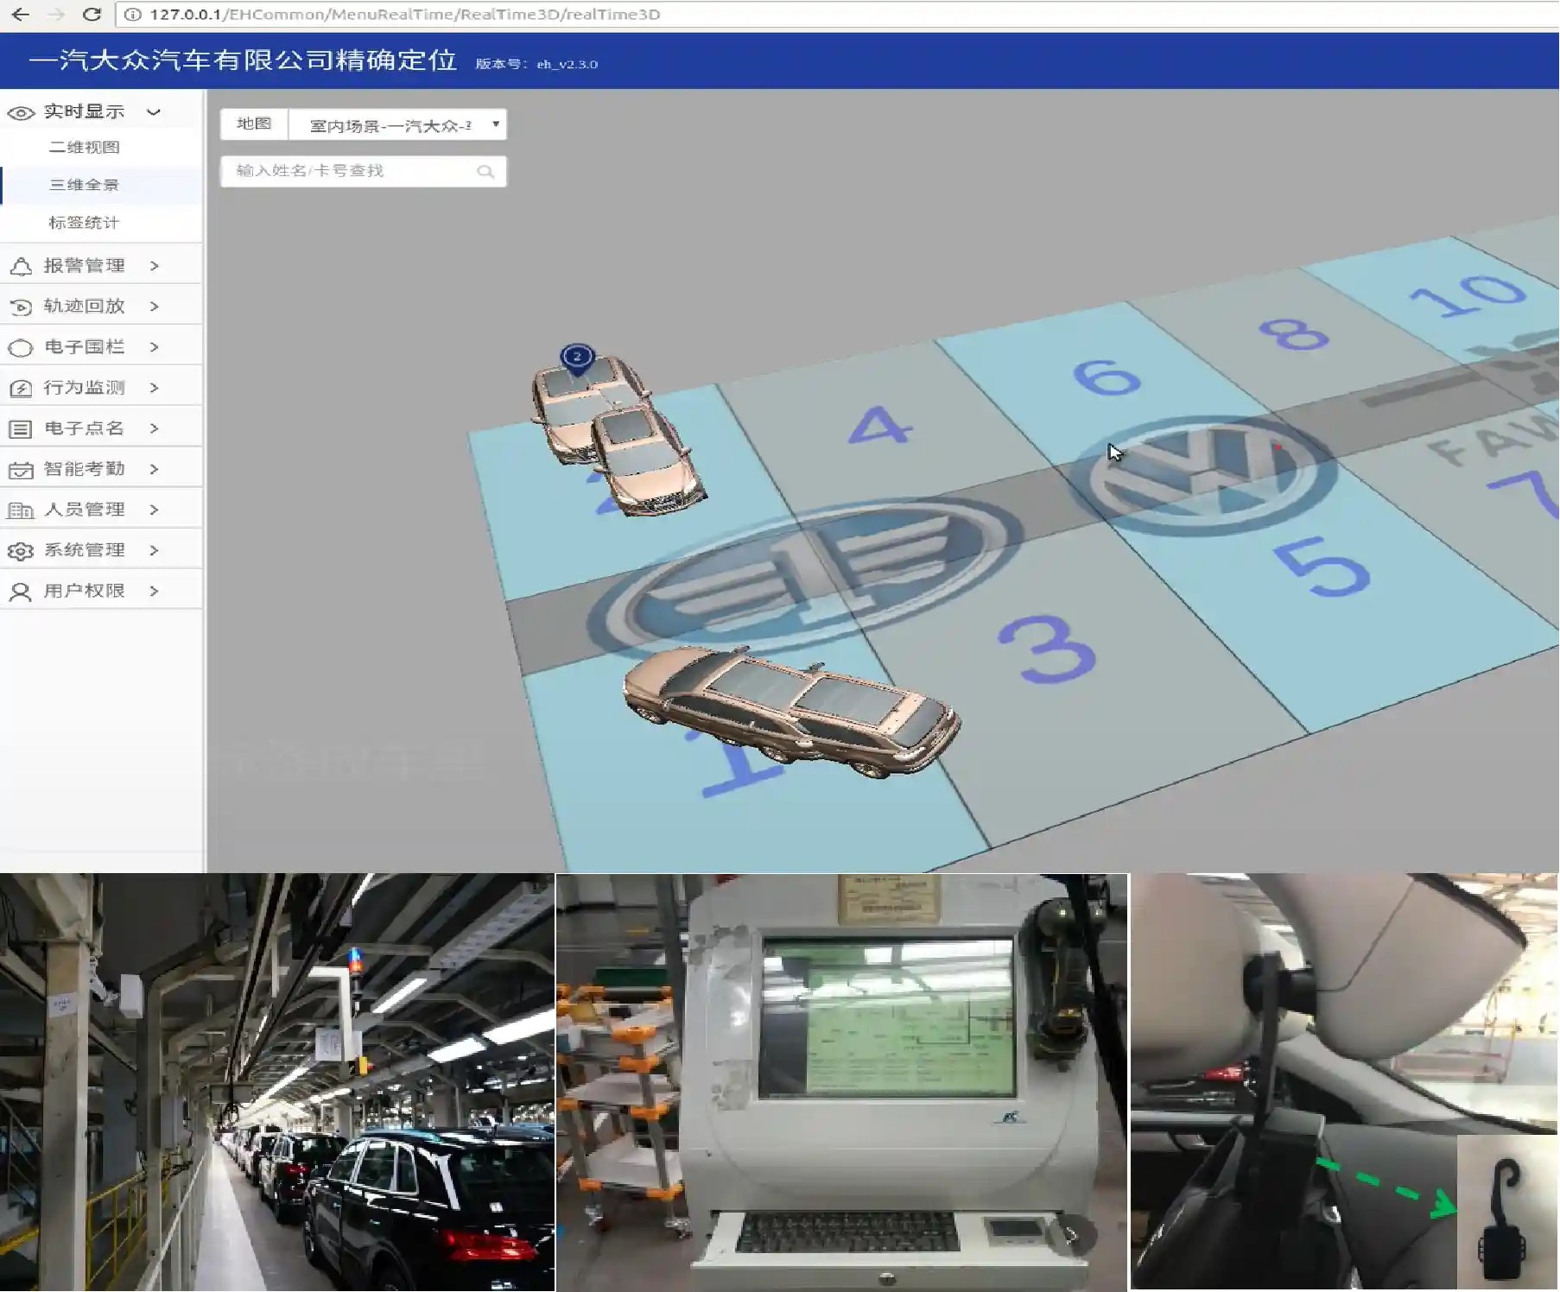Click the browser reload icon
1560x1292 pixels.
(92, 14)
